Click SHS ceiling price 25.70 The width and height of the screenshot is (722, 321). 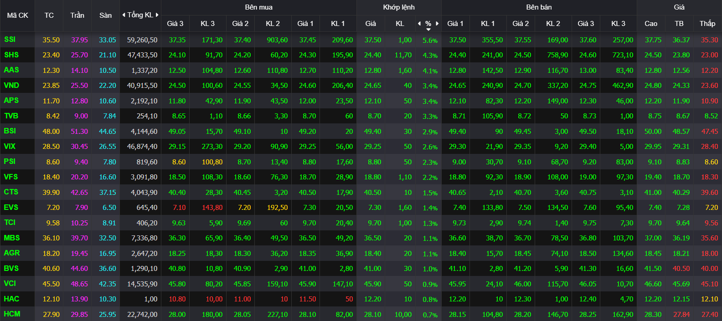pyautogui.click(x=79, y=55)
